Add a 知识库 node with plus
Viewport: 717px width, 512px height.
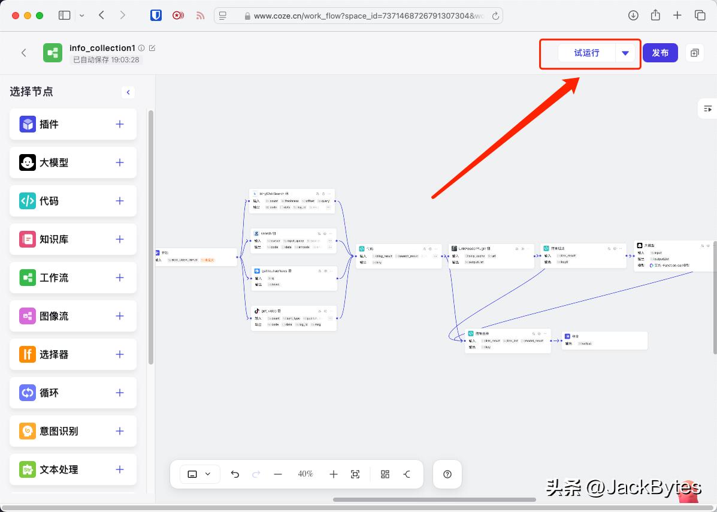coord(120,239)
